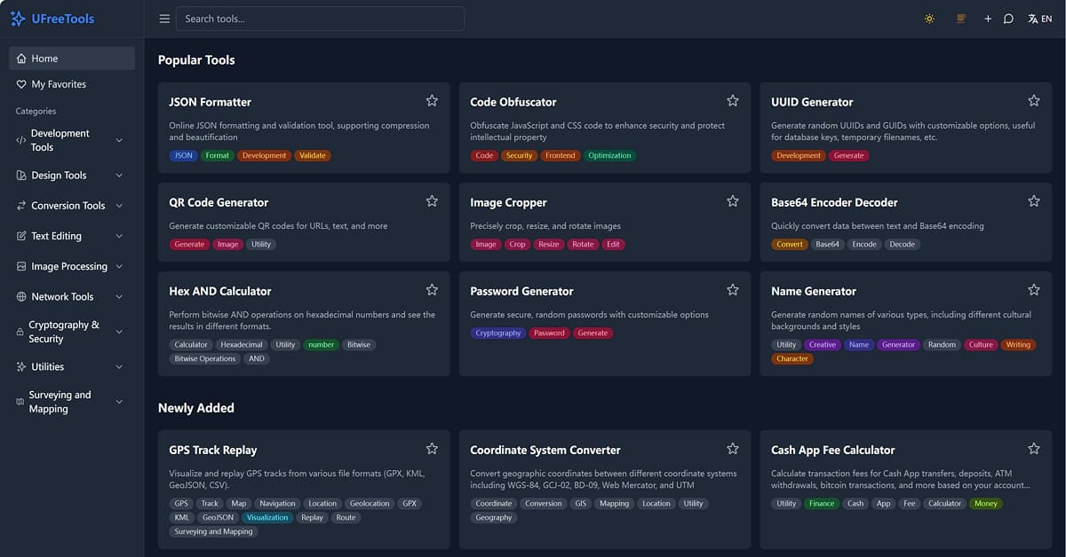Expand Surveying and Mapping chevron

(119, 402)
